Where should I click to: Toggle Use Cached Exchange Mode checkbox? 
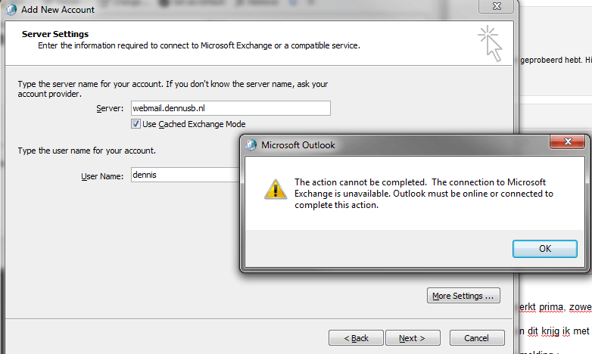coord(136,124)
